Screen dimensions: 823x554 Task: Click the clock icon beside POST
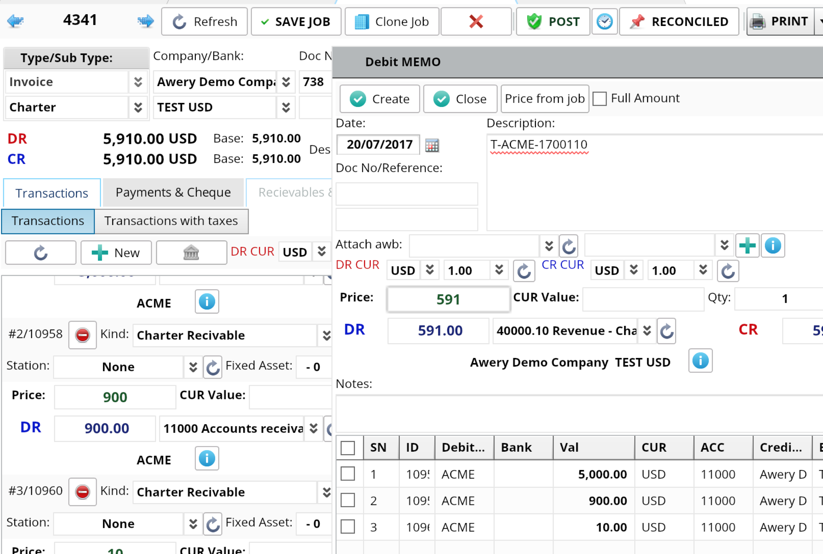[605, 22]
